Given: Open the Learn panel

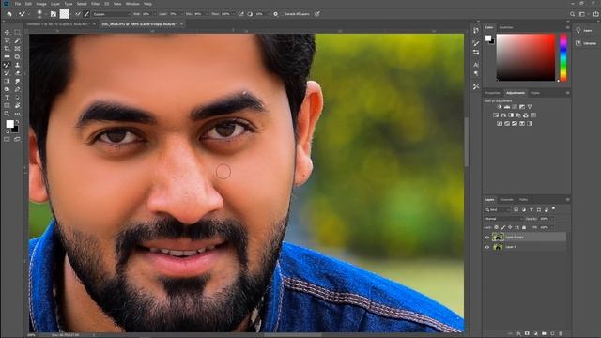Looking at the screenshot, I should (584, 30).
